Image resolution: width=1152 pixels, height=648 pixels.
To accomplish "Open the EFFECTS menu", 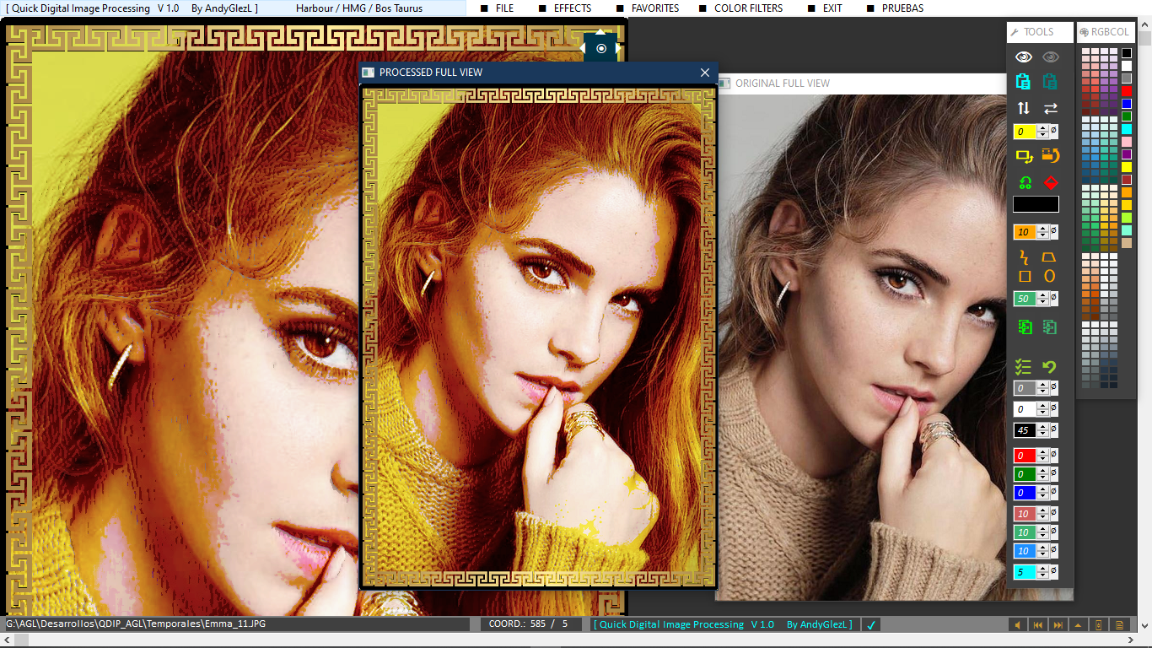I will [572, 8].
